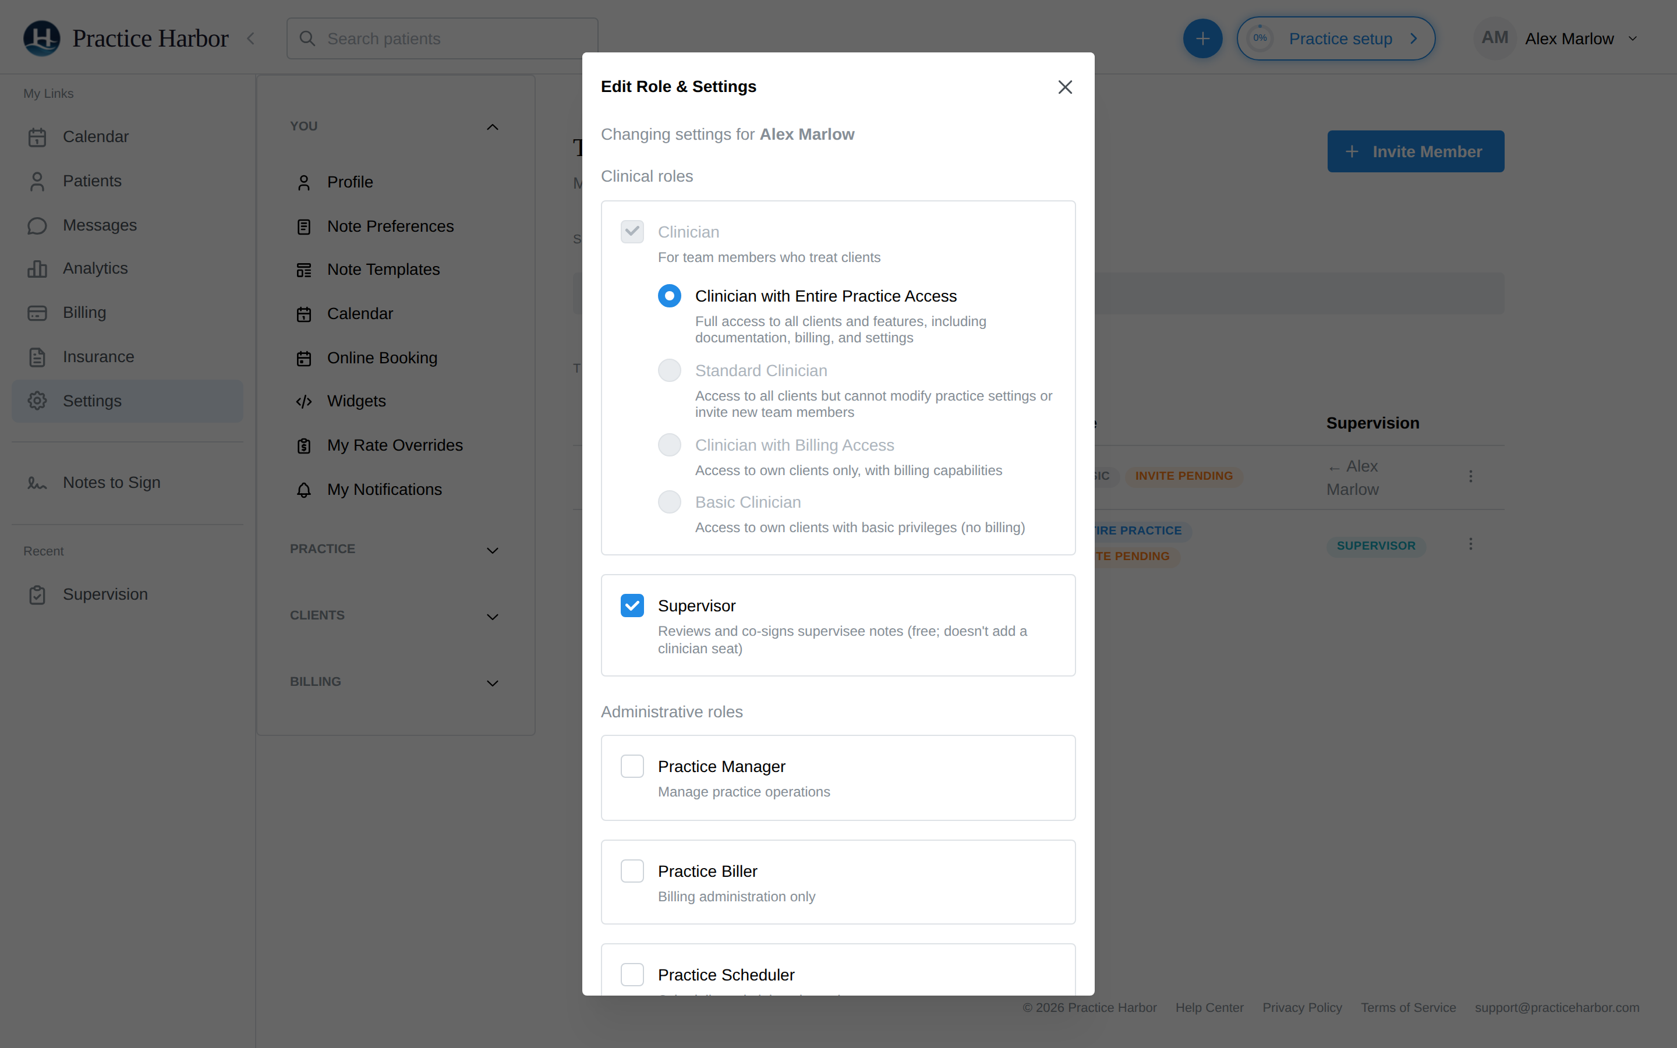This screenshot has height=1048, width=1677.
Task: Select Clinician with Billing Access option
Action: click(x=670, y=445)
